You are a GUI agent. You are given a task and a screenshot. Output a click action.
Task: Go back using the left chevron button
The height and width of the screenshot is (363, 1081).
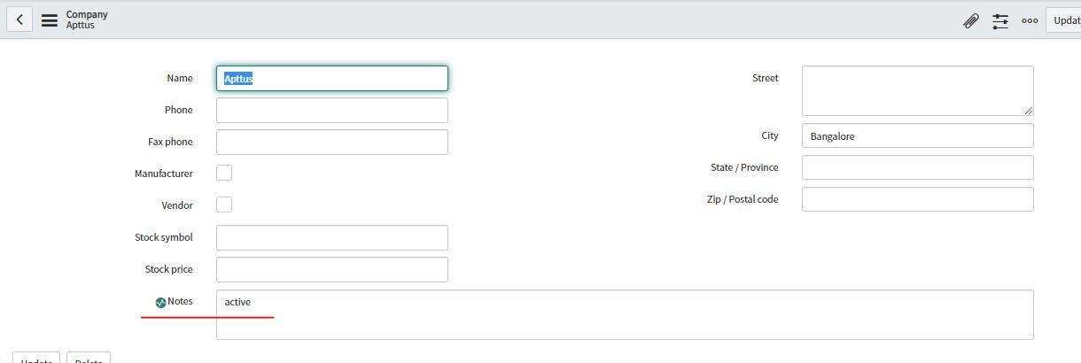click(19, 19)
